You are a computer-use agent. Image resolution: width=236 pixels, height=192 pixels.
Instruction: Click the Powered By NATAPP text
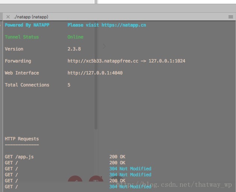pos(27,25)
